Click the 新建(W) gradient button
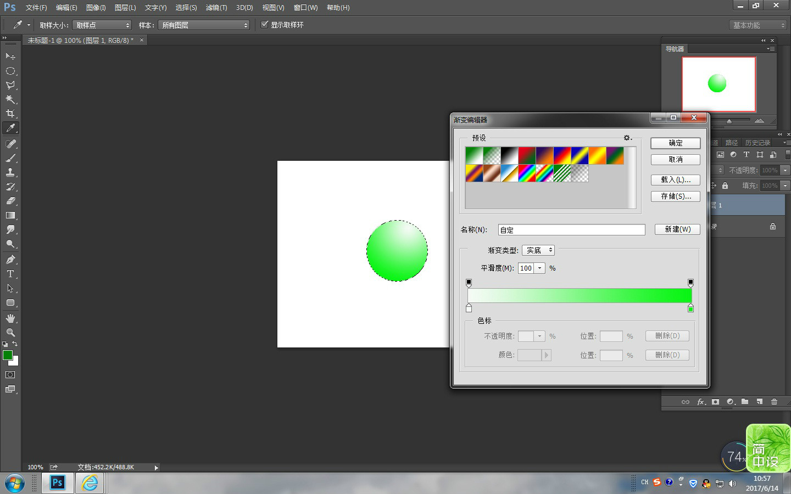 click(x=677, y=229)
